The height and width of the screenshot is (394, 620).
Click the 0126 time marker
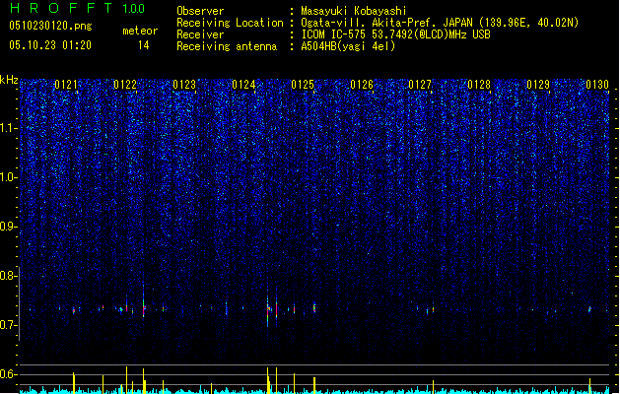(362, 85)
